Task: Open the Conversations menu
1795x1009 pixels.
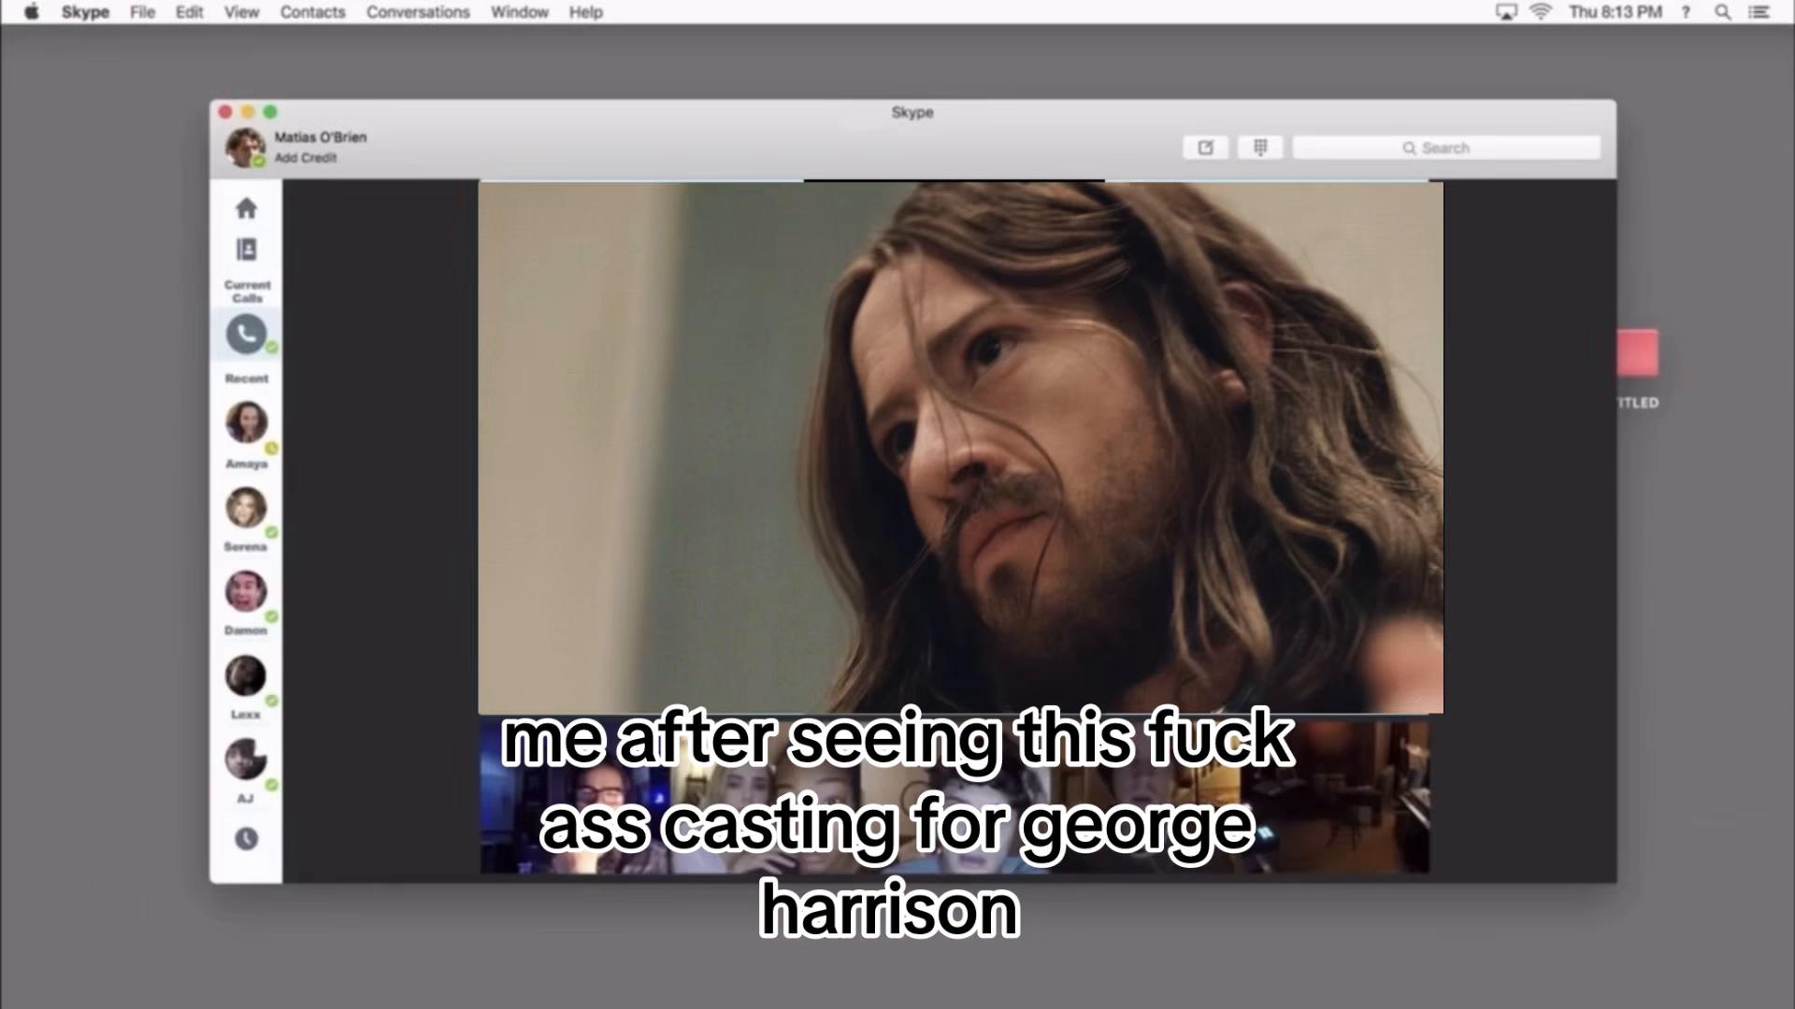Action: (418, 12)
